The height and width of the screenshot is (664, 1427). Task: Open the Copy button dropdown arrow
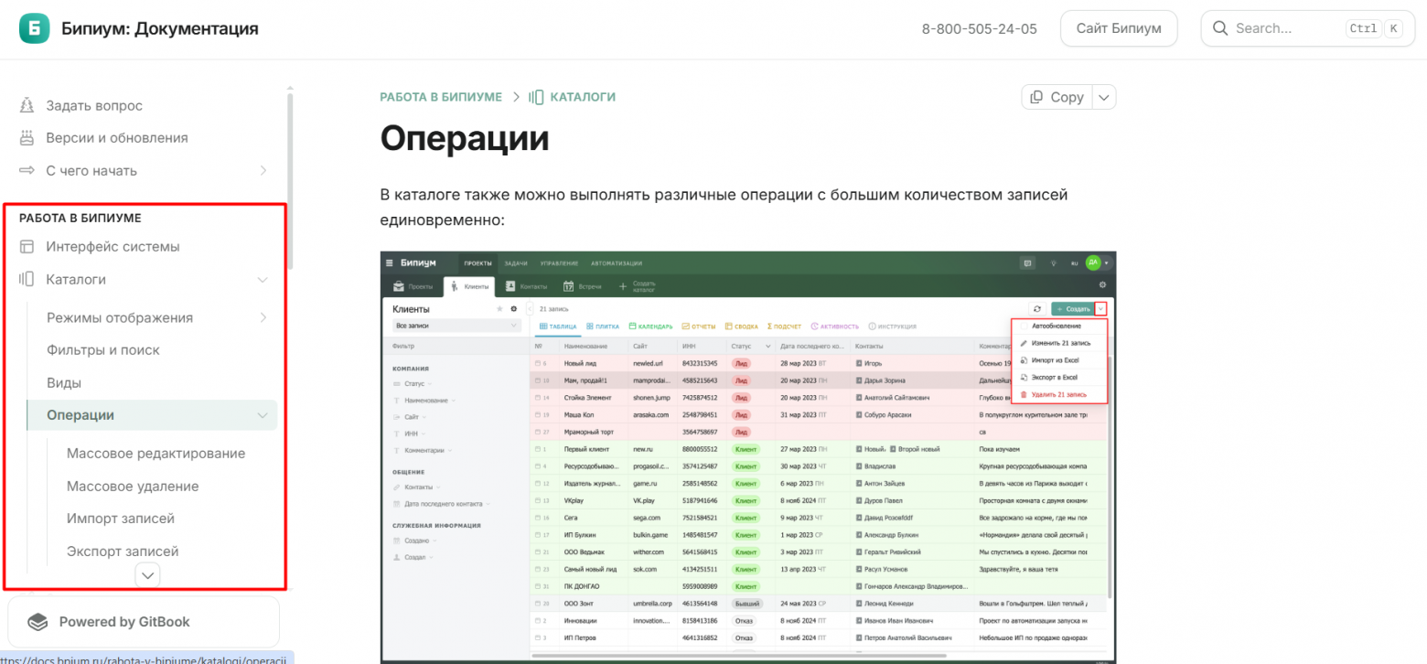point(1104,97)
